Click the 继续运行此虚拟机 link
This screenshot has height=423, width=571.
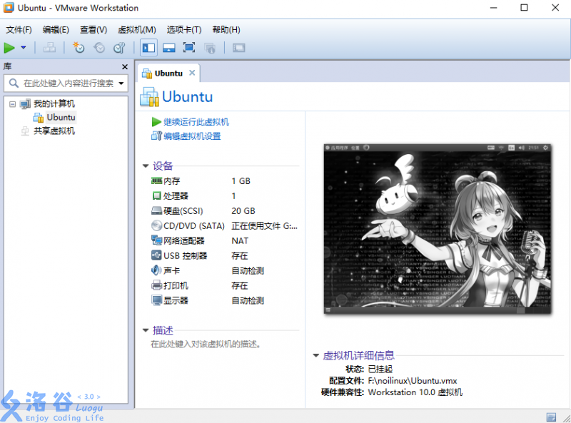[x=196, y=122]
